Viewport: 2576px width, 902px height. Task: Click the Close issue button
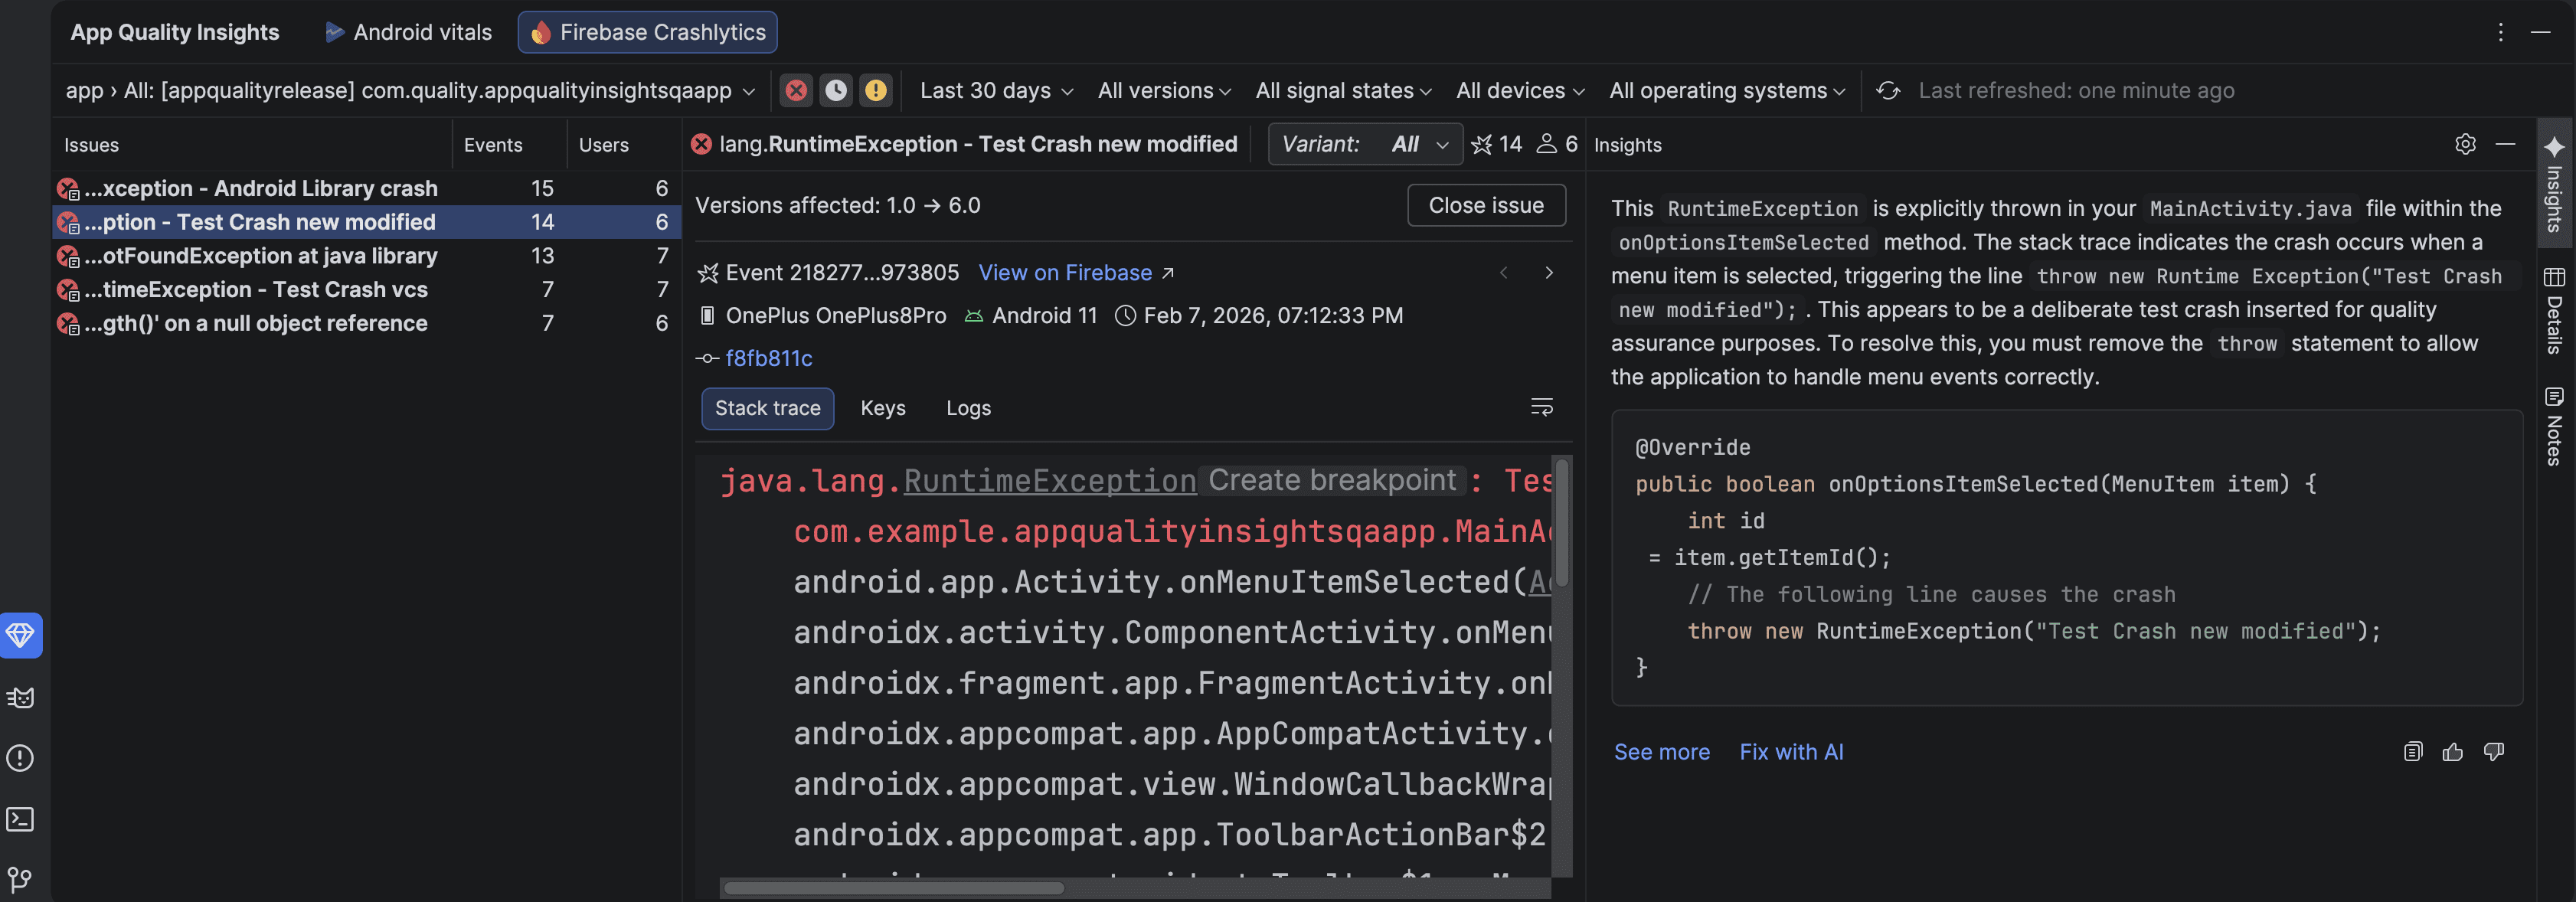click(x=1486, y=205)
